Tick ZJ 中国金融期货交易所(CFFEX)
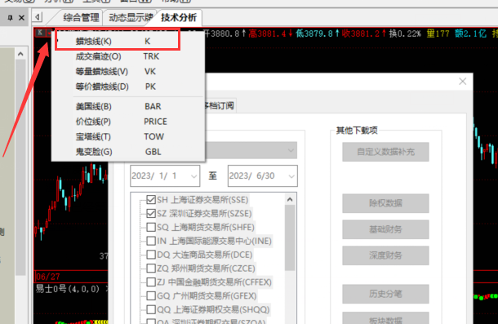498x324 pixels. click(151, 282)
